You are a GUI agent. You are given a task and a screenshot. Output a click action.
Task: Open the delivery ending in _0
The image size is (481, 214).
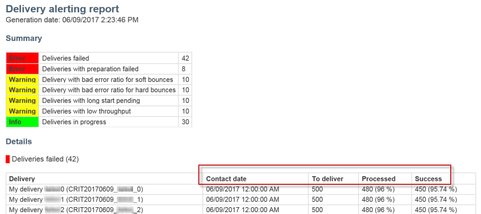point(76,189)
